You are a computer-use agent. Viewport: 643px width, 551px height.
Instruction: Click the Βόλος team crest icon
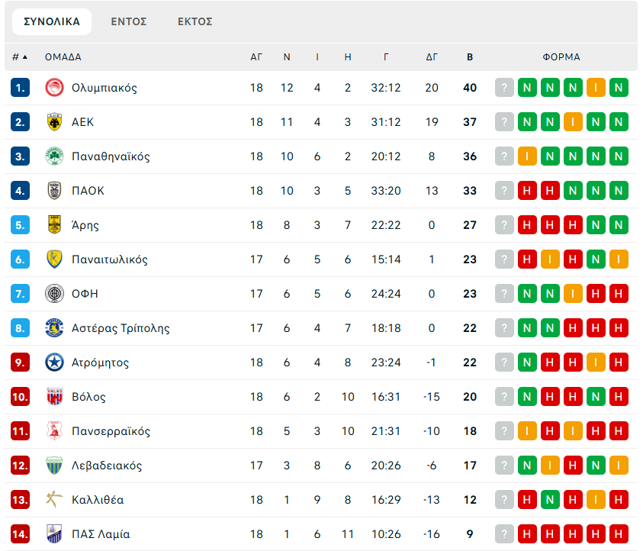[x=54, y=397]
